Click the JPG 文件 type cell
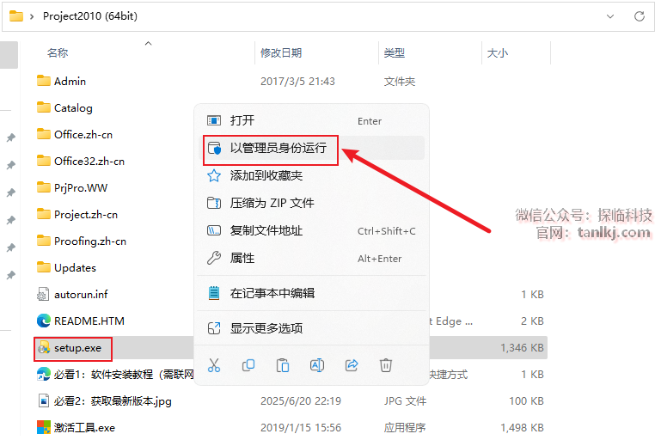 coord(405,401)
